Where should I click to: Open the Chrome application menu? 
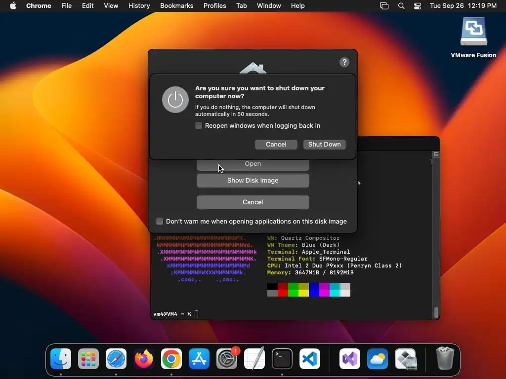click(39, 6)
